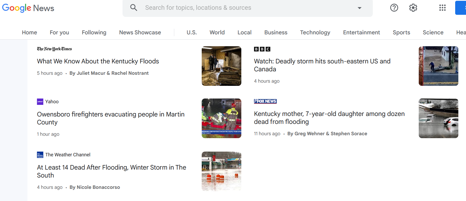The height and width of the screenshot is (201, 466).
Task: Open the Local section tab
Action: point(244,32)
